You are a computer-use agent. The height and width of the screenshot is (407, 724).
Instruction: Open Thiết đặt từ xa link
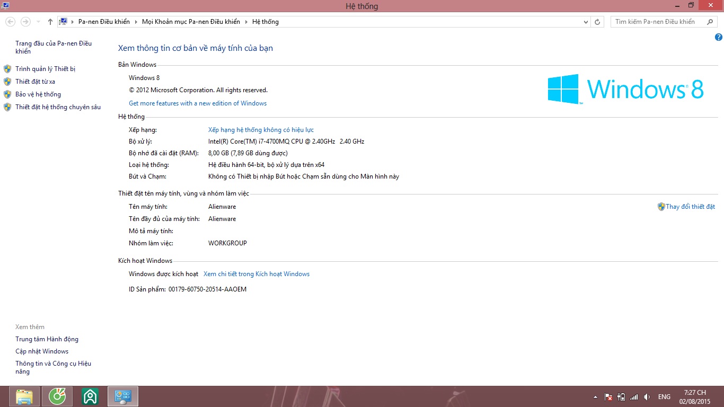point(35,82)
